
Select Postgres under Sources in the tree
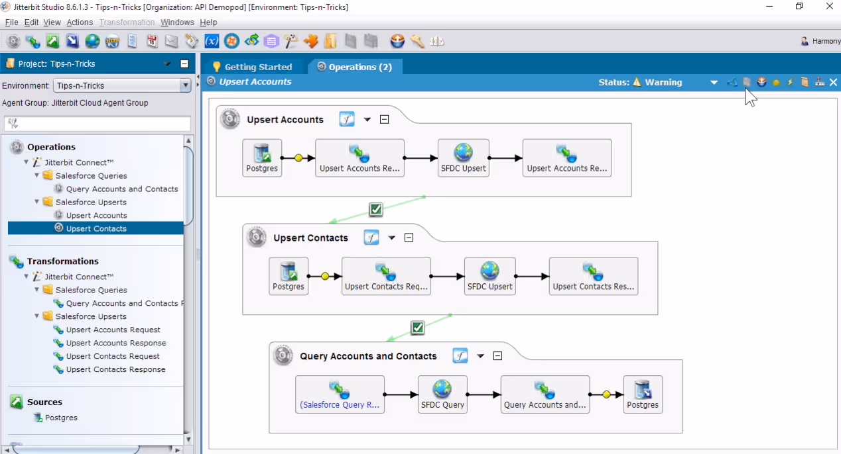tap(61, 418)
